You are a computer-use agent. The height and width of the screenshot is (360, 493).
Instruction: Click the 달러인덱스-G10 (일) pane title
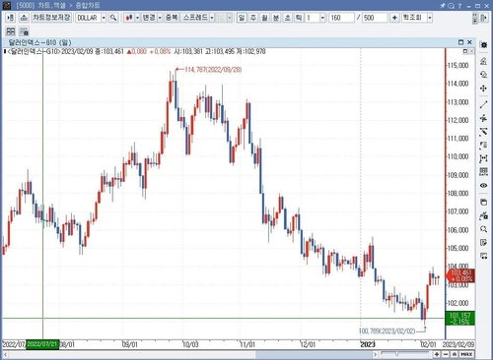(x=39, y=42)
